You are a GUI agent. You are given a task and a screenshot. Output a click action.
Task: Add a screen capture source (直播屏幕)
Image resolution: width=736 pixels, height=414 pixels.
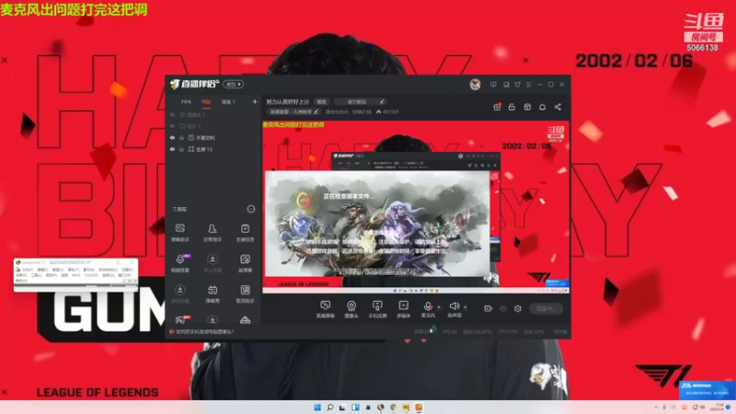point(325,309)
